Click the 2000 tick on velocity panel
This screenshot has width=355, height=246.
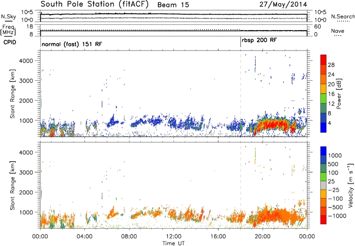pyautogui.click(x=26, y=192)
